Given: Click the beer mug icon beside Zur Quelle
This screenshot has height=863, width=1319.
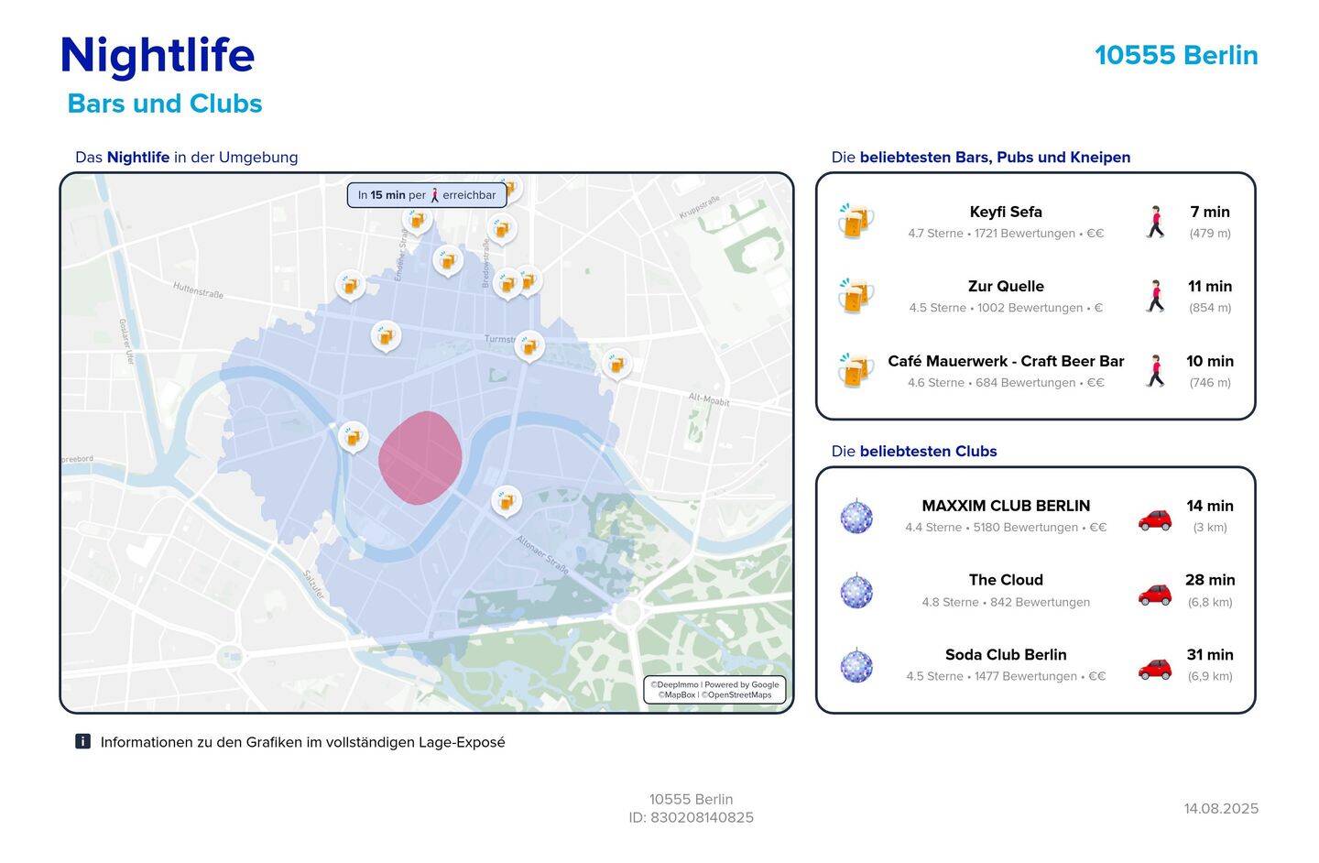Looking at the screenshot, I should click(856, 296).
